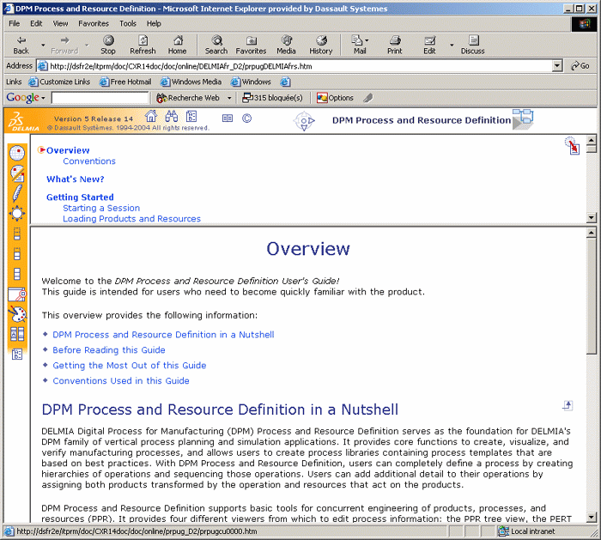Click the index list icon in banner

pyautogui.click(x=191, y=116)
